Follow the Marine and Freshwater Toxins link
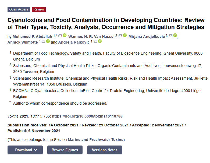This screenshot has height=163, width=210. (95, 140)
